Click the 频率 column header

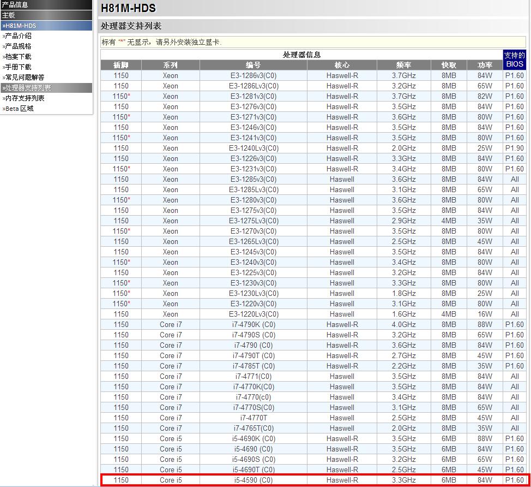[403, 65]
